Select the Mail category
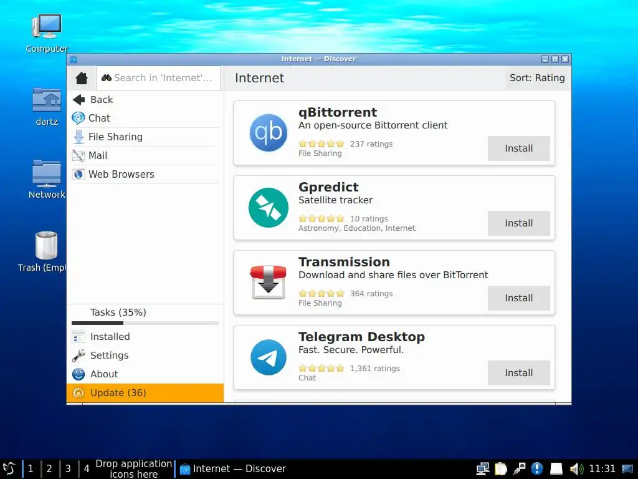This screenshot has width=638, height=479. point(146,155)
